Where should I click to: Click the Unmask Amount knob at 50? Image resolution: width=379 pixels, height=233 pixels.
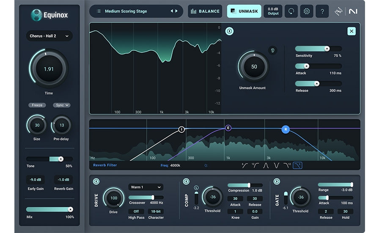[254, 67]
